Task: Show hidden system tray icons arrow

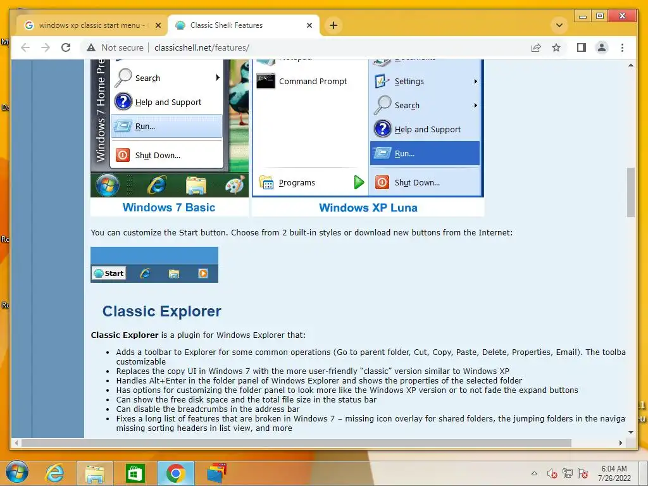Action: tap(534, 473)
